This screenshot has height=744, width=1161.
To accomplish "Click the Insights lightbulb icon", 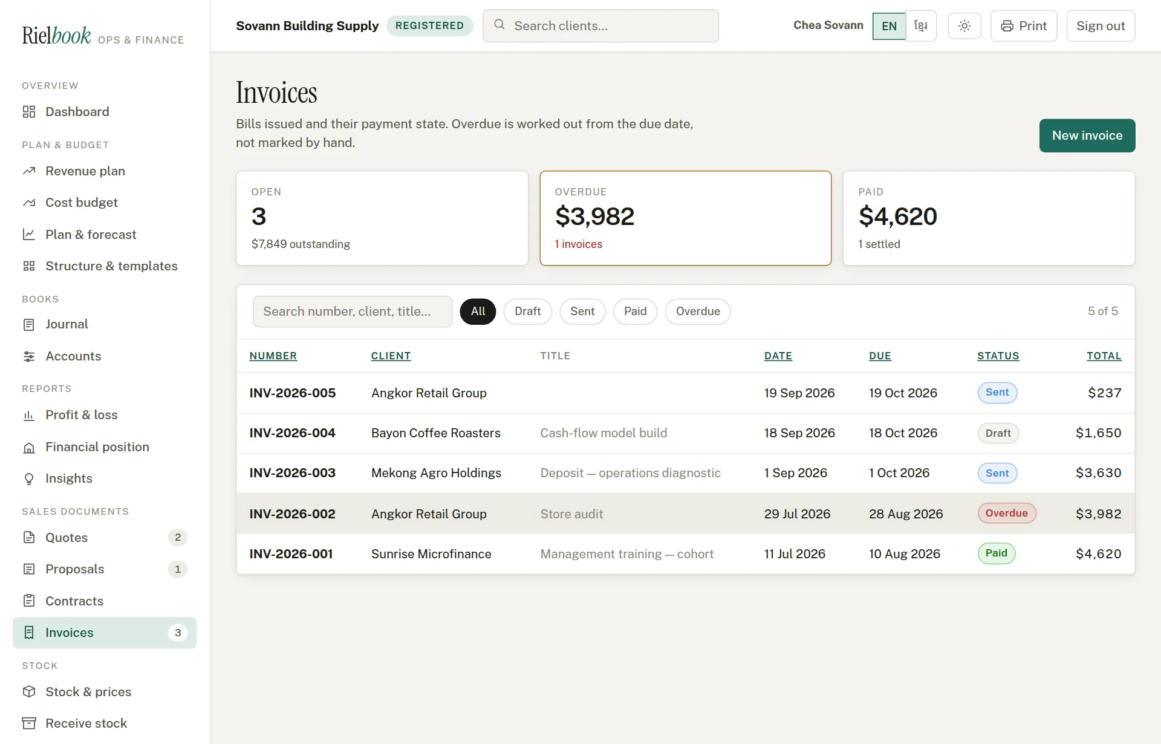I will pyautogui.click(x=29, y=478).
